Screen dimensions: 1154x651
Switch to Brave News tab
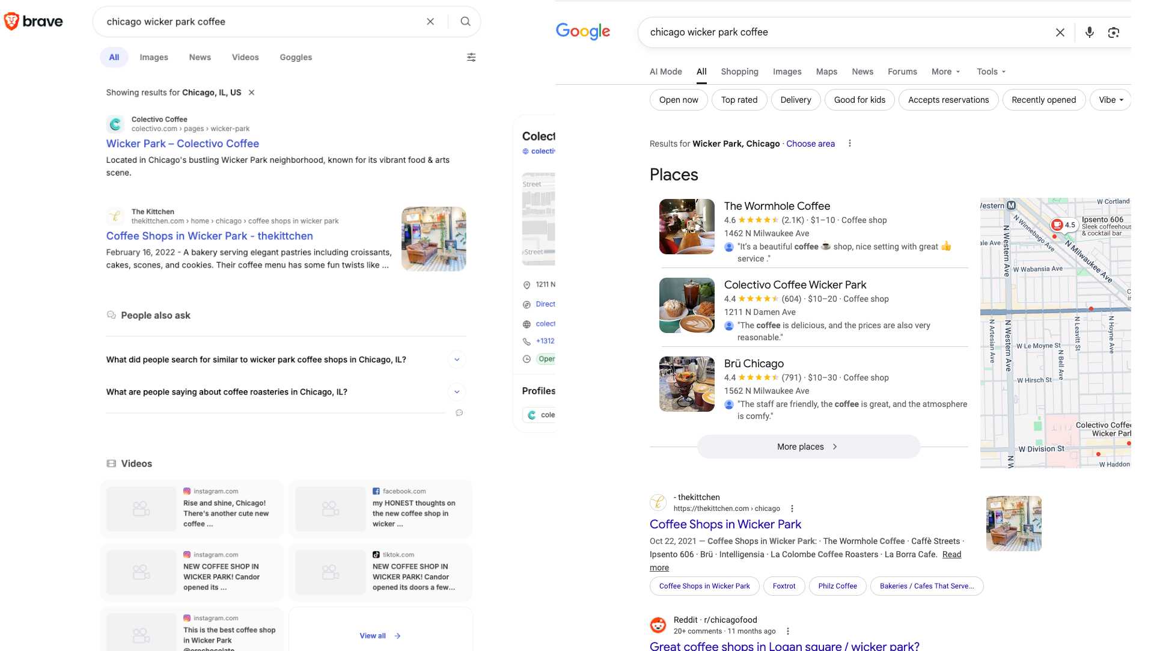pyautogui.click(x=200, y=57)
